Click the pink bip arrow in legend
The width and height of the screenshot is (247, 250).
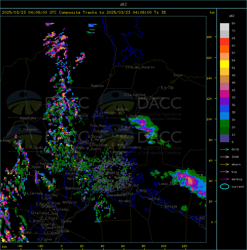point(224,172)
